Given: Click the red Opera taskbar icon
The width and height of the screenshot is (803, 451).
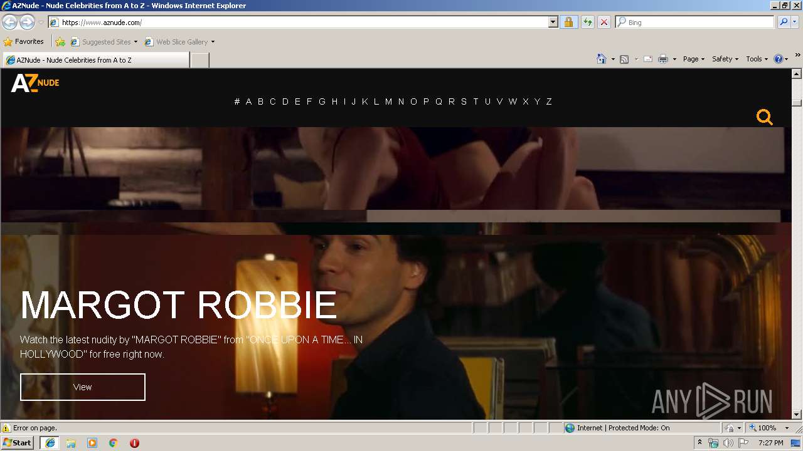Looking at the screenshot, I should click(x=134, y=443).
